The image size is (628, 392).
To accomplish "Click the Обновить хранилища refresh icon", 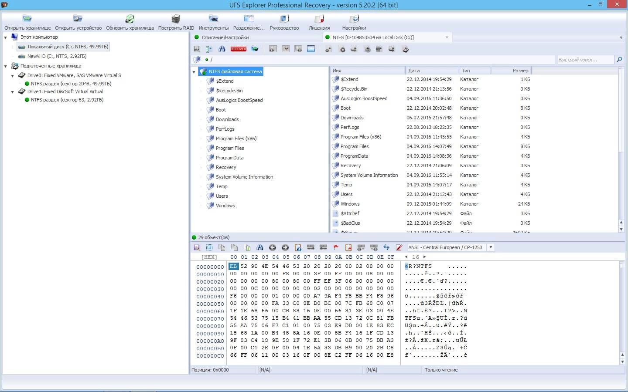I will coord(130,19).
